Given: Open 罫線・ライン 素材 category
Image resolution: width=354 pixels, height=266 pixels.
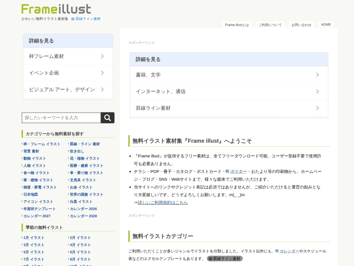Looking at the screenshot, I should coord(85,144).
